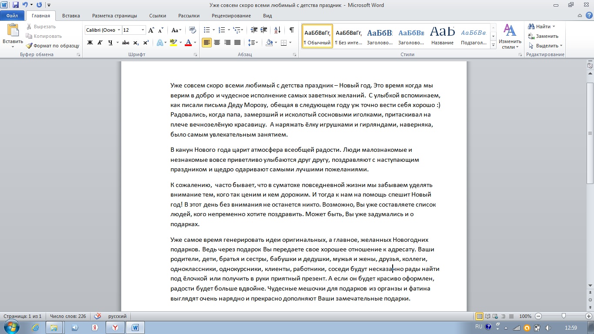Click the spelling check icon in status bar
594x334 pixels.
click(98, 316)
